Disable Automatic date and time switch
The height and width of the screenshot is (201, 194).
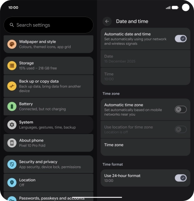coord(181,39)
